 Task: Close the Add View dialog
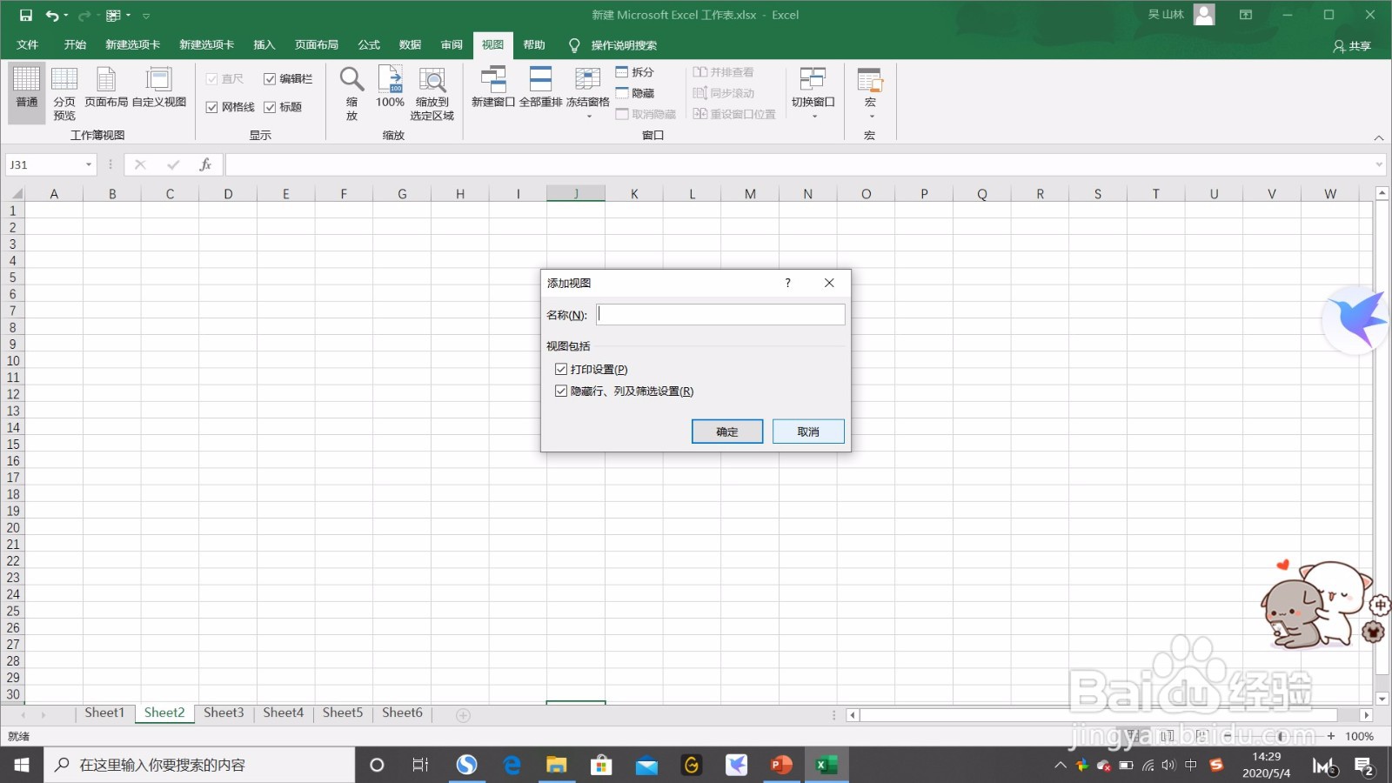[x=829, y=283]
